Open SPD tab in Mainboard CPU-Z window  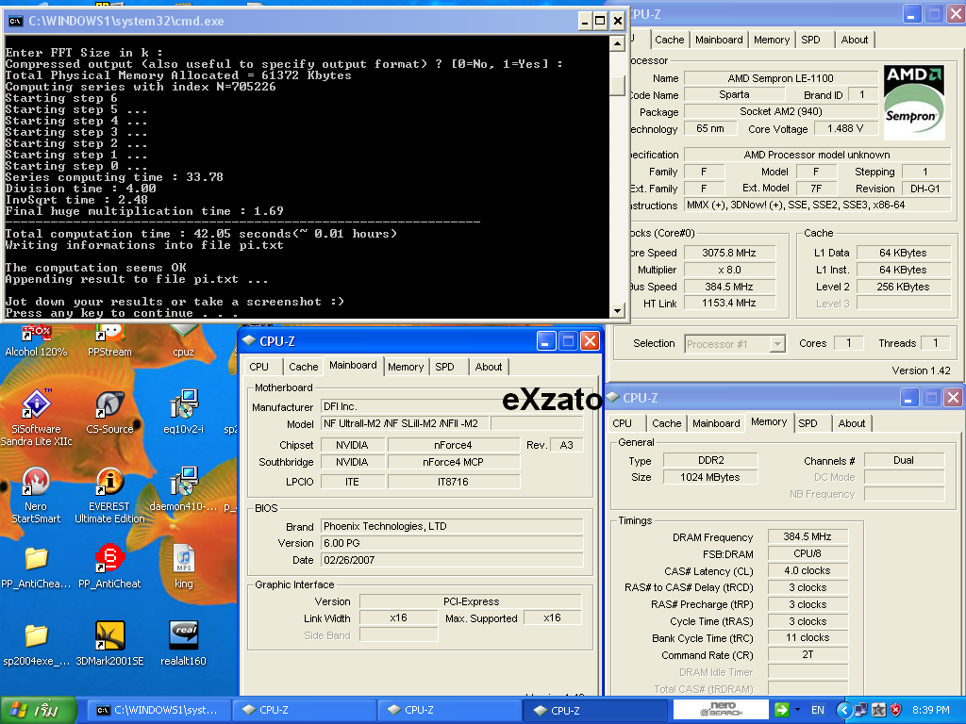[x=445, y=367]
